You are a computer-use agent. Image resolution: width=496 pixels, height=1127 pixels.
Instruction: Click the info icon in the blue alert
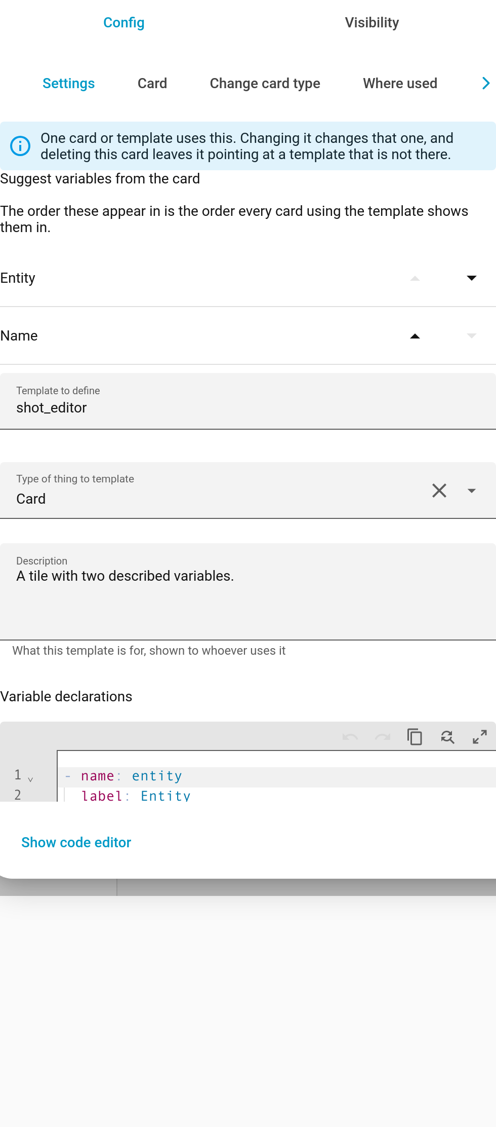[x=20, y=146]
